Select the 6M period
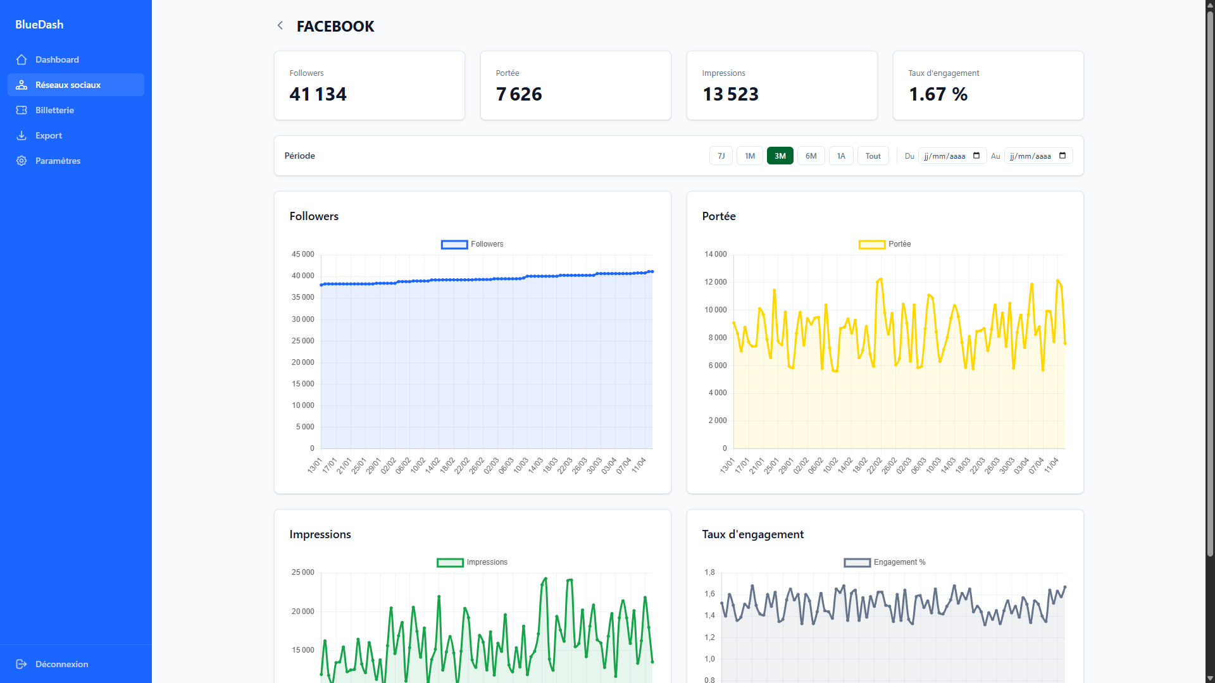Screen dimensions: 1215x683 (811, 156)
